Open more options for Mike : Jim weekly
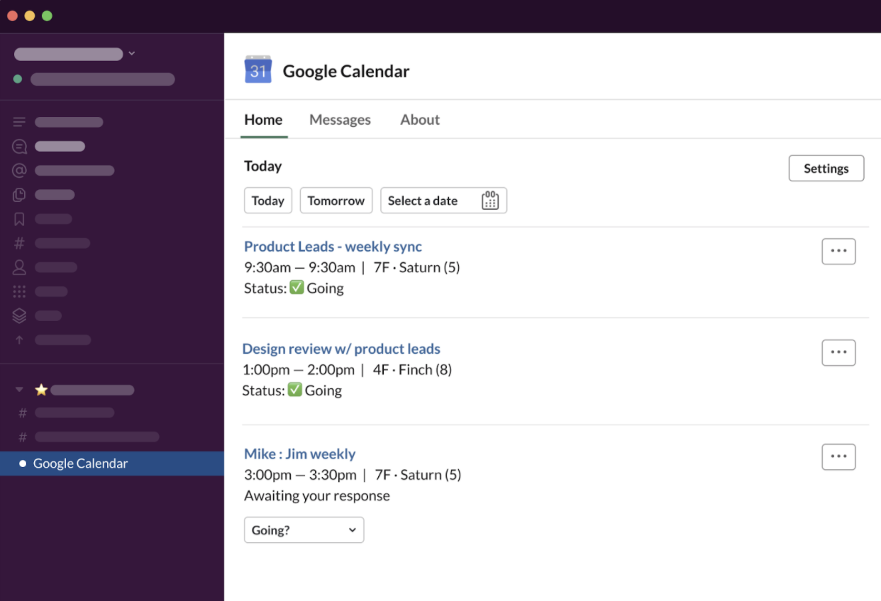 [x=838, y=457]
